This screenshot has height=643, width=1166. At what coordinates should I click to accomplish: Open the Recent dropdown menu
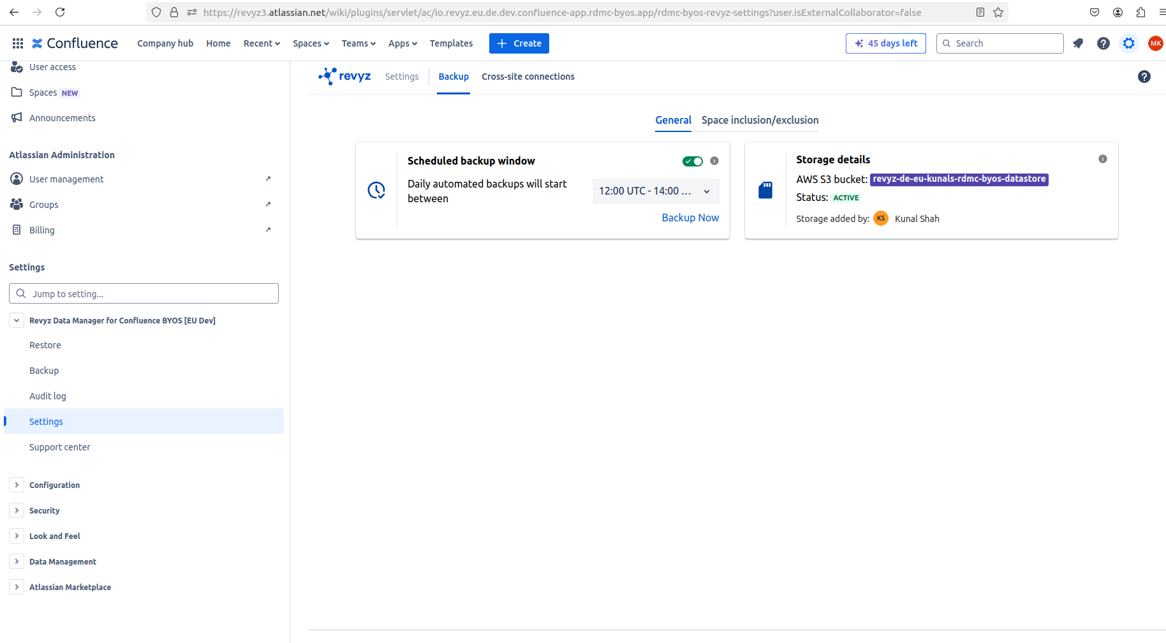click(262, 43)
